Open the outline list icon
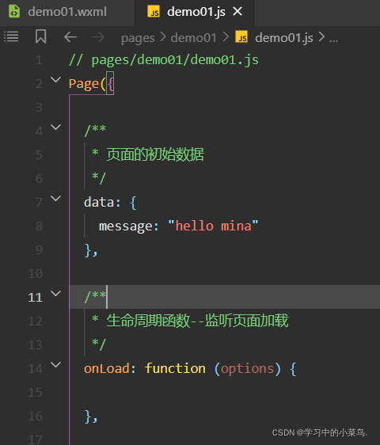The image size is (380, 445). [11, 36]
